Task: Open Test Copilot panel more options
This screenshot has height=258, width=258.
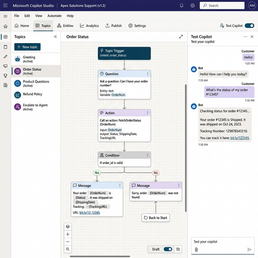Action: 246,37
